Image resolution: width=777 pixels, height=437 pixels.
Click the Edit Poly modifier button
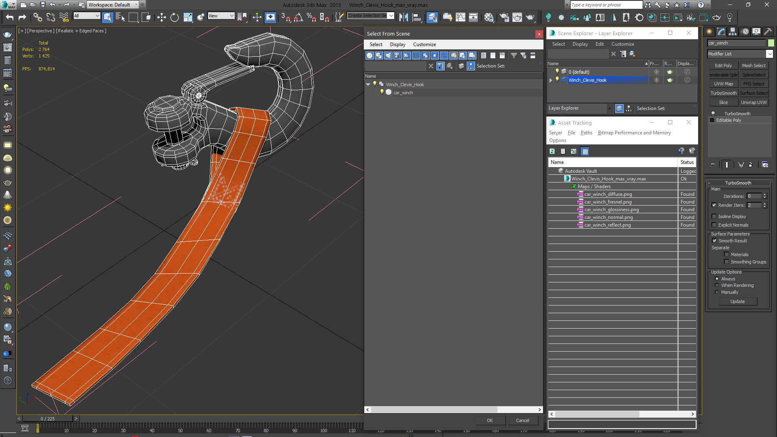point(723,66)
